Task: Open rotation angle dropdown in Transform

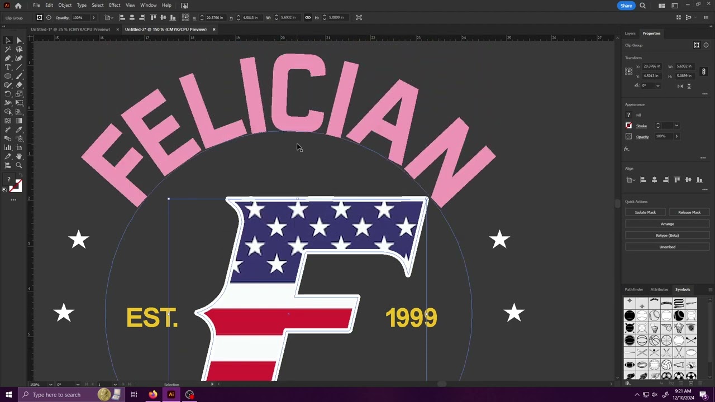Action: click(657, 86)
